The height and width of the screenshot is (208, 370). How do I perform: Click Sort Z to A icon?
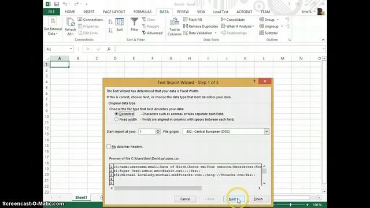110,31
